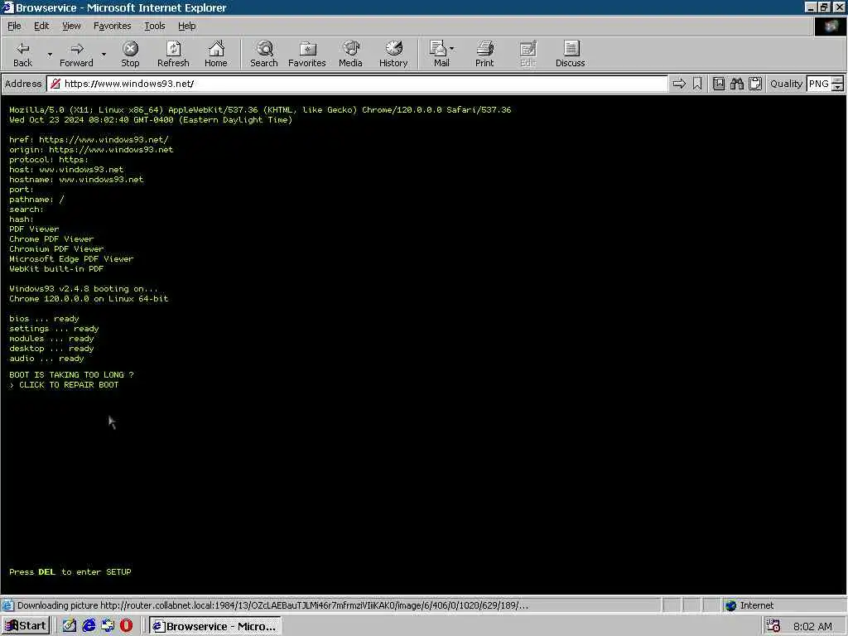Open the Back button history dropdown arrow
This screenshot has height=636, width=848.
click(50, 54)
